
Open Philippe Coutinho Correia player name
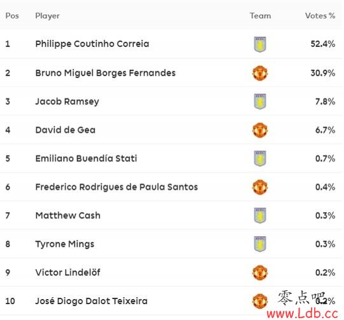92,44
